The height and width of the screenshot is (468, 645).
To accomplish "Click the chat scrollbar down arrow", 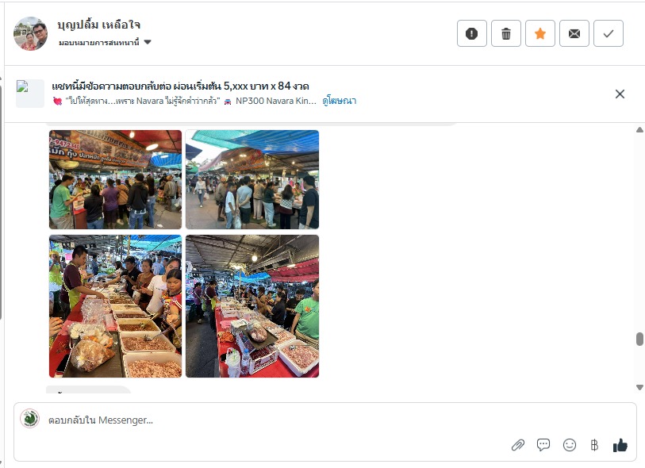I will point(639,387).
